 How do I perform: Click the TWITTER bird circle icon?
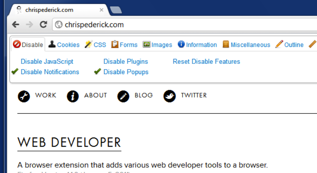(x=169, y=96)
